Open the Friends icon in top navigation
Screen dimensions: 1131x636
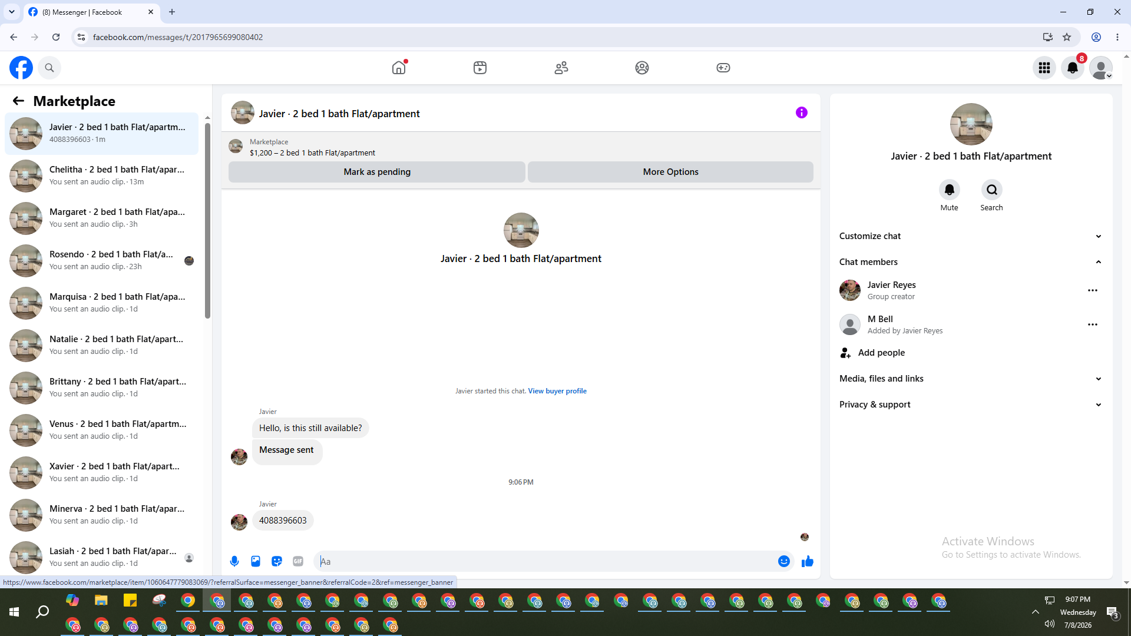click(561, 68)
